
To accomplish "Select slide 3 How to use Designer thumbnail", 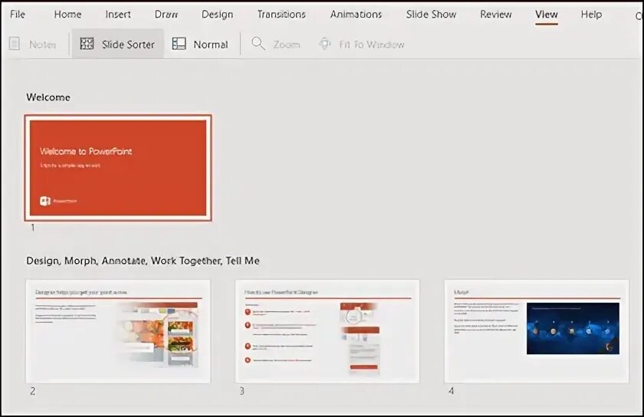I will pos(327,331).
